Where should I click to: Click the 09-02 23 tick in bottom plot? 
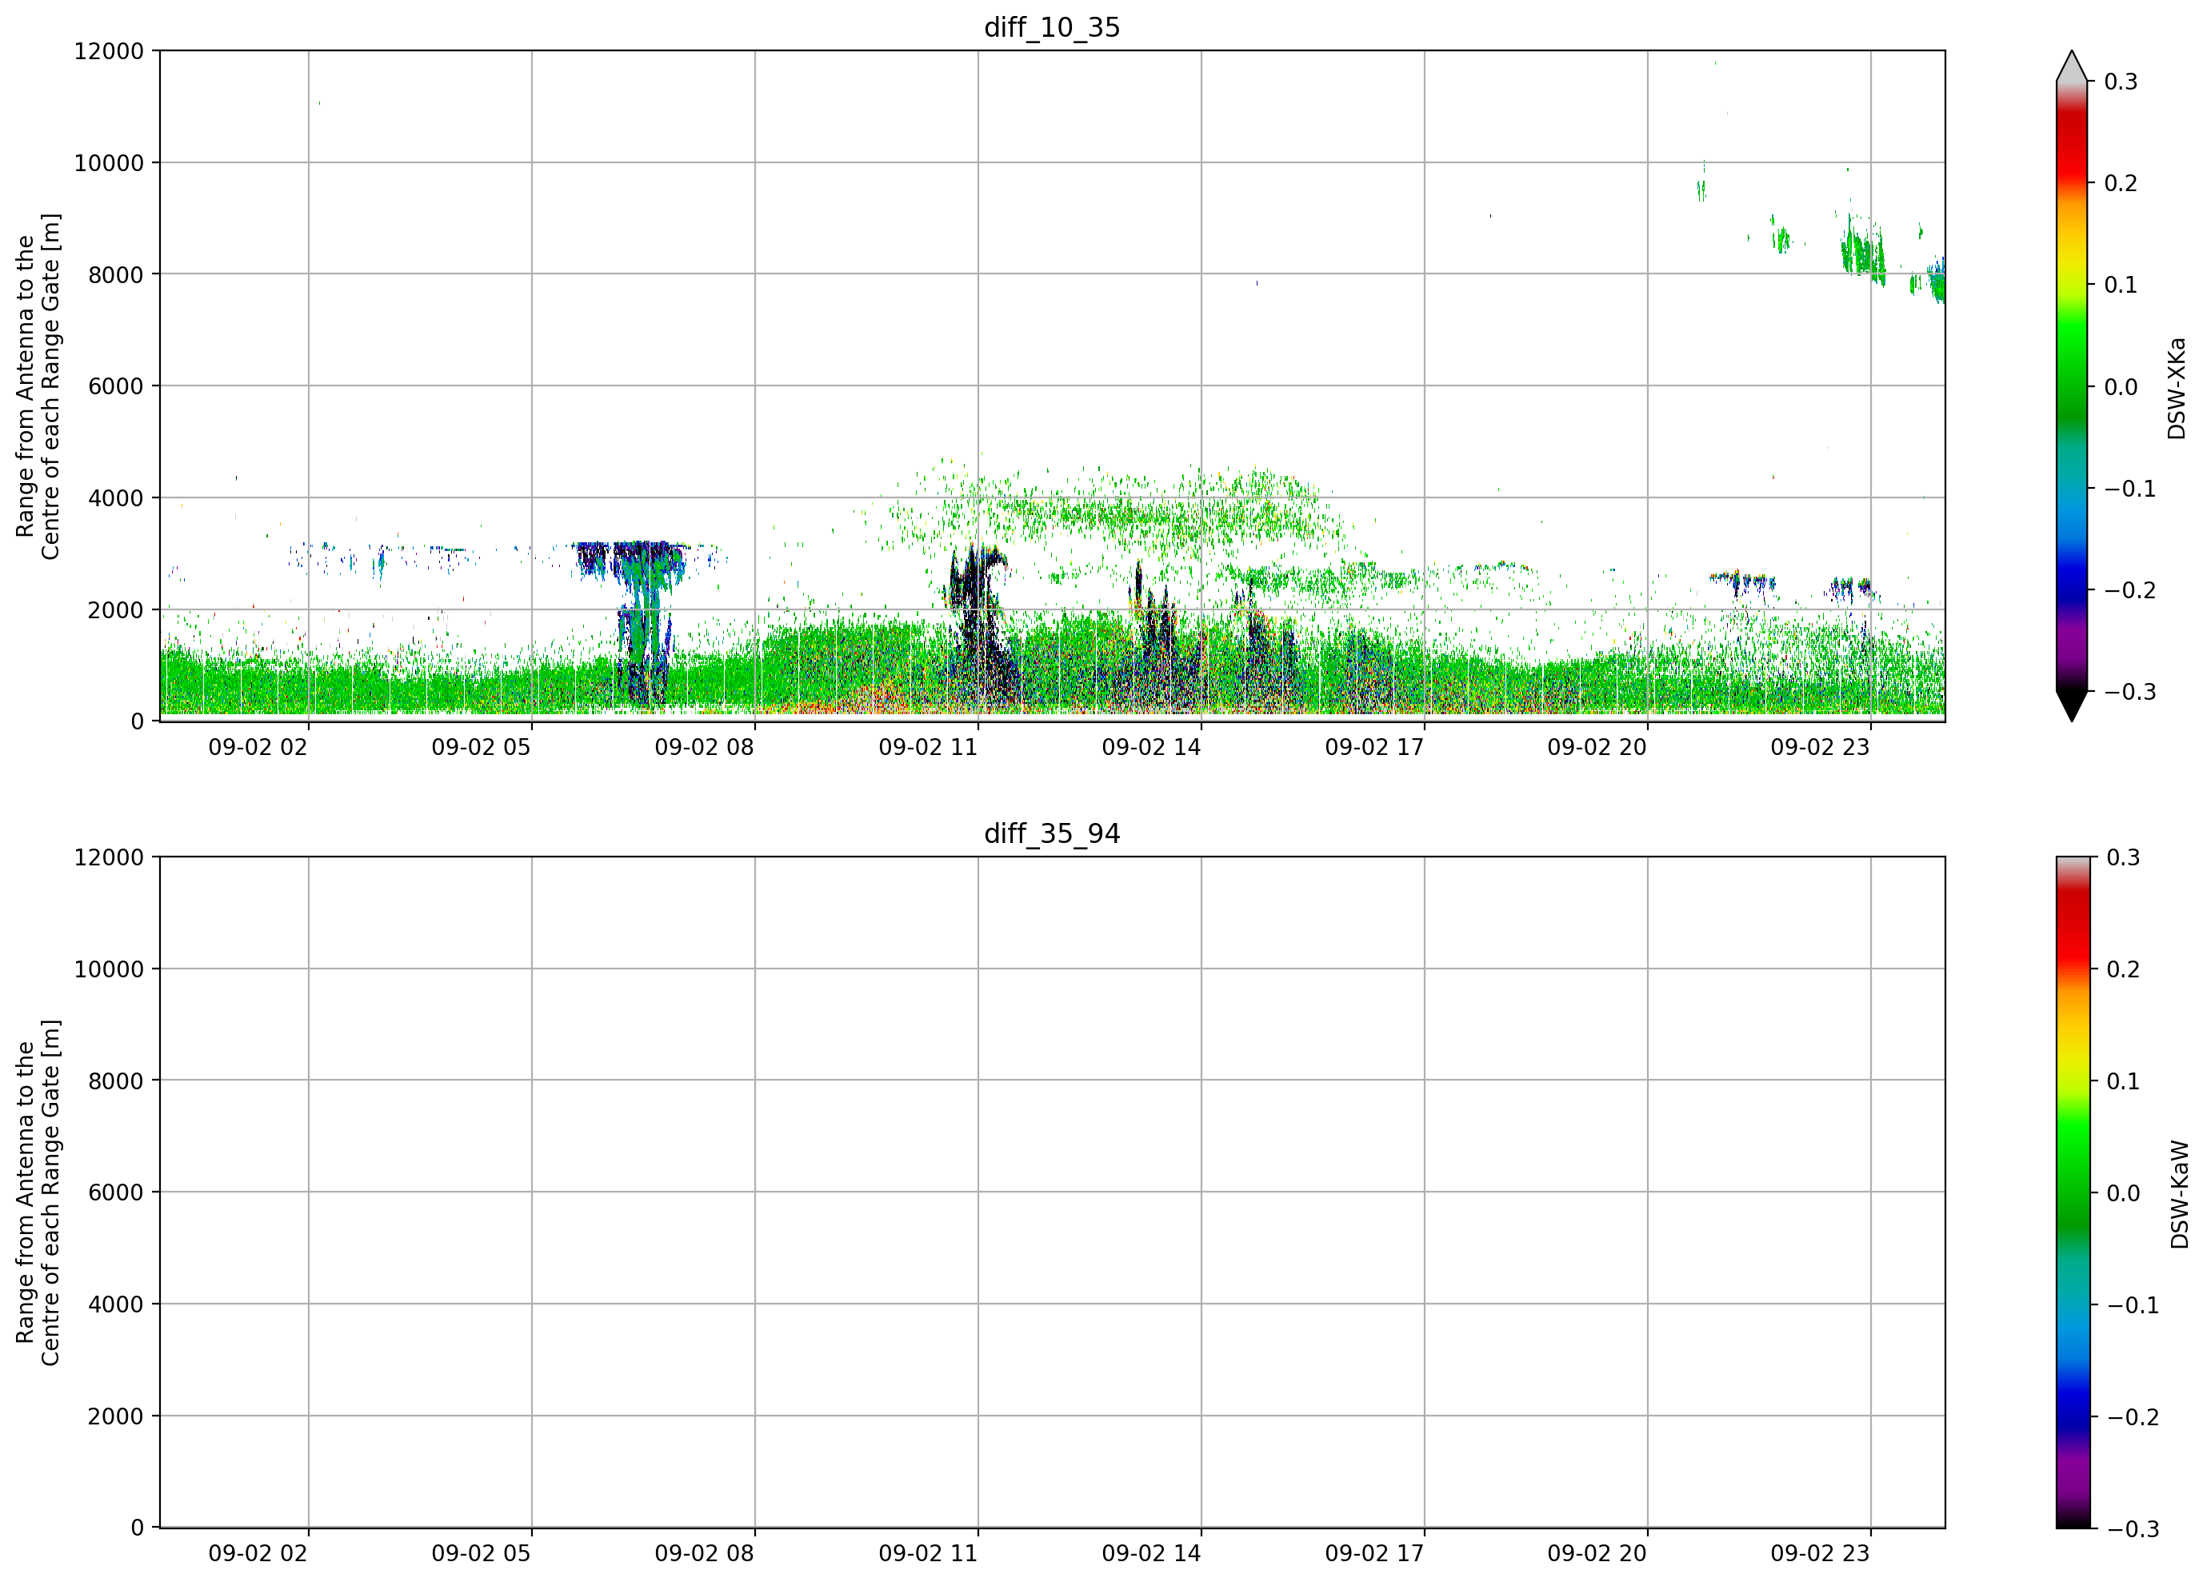click(x=1820, y=1554)
